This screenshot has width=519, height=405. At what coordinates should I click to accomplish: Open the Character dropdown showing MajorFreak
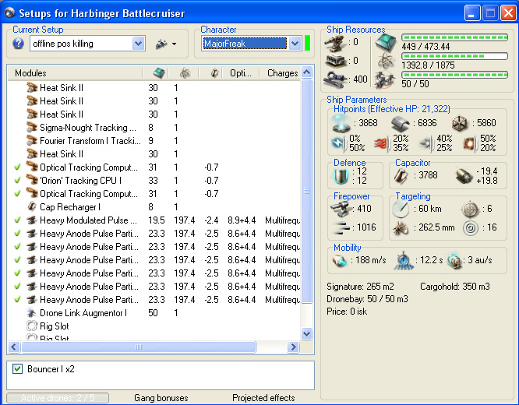tap(294, 44)
